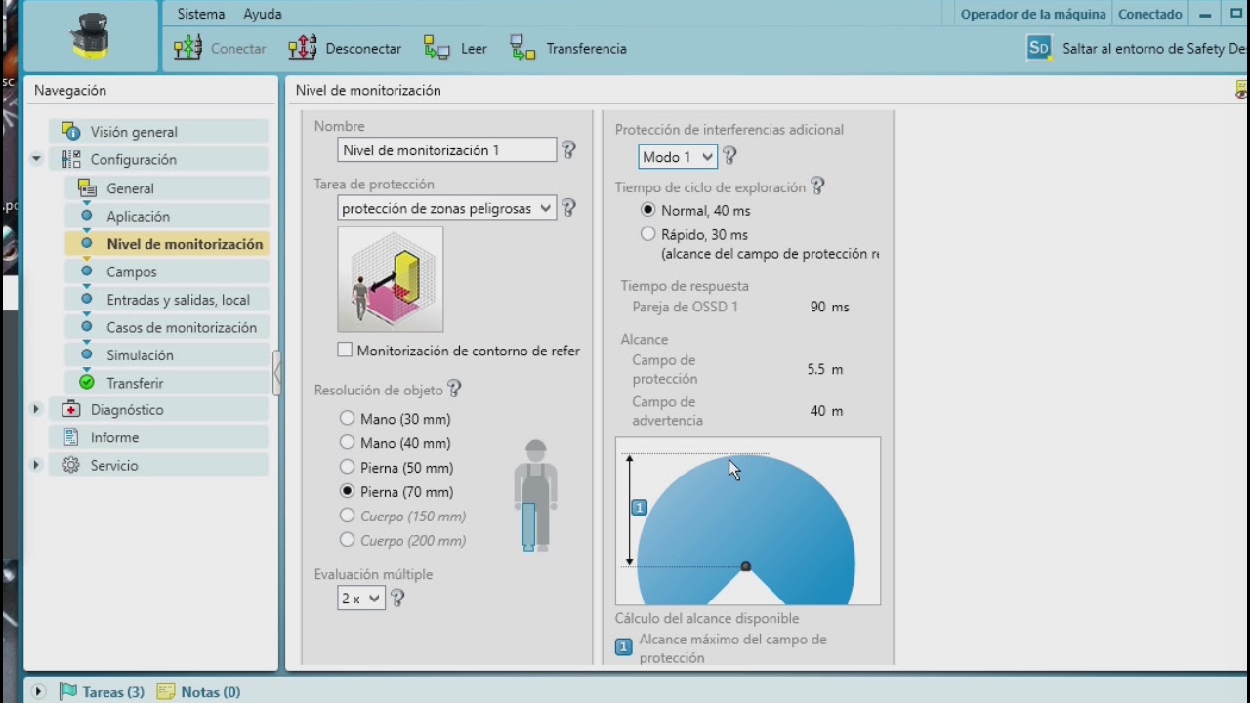Viewport: 1250px width, 703px height.
Task: Click the worker leg resolution figure
Action: pyautogui.click(x=535, y=496)
